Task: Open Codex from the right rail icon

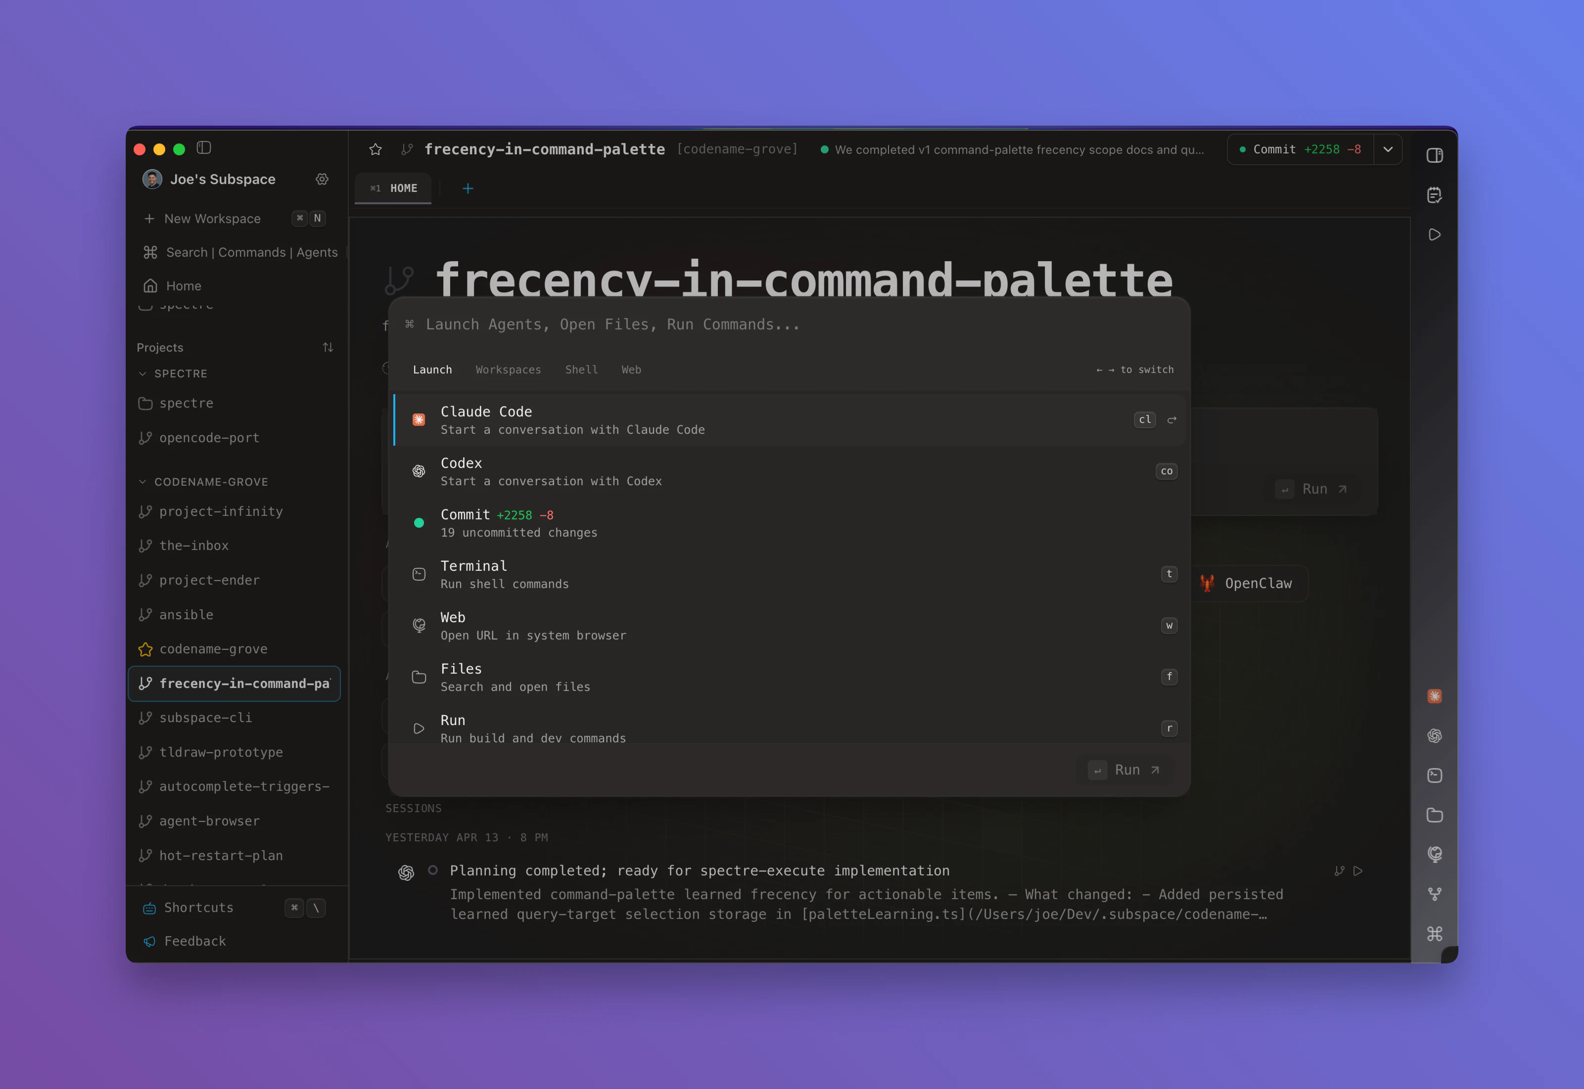Action: pos(1434,735)
